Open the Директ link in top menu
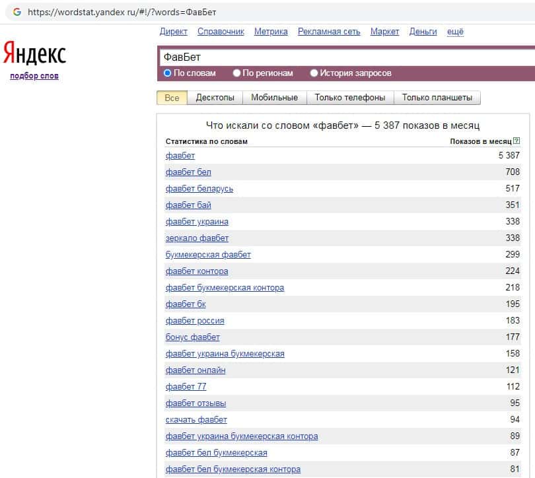535x478 pixels. [174, 32]
